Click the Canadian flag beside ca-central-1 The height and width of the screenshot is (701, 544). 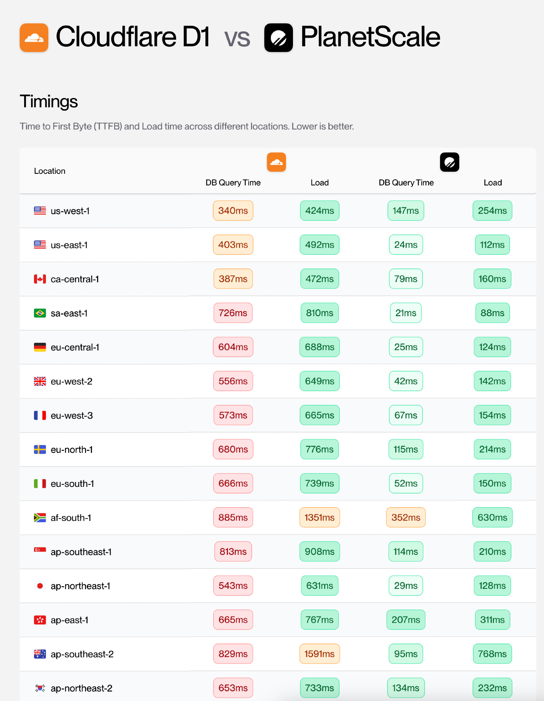[40, 279]
